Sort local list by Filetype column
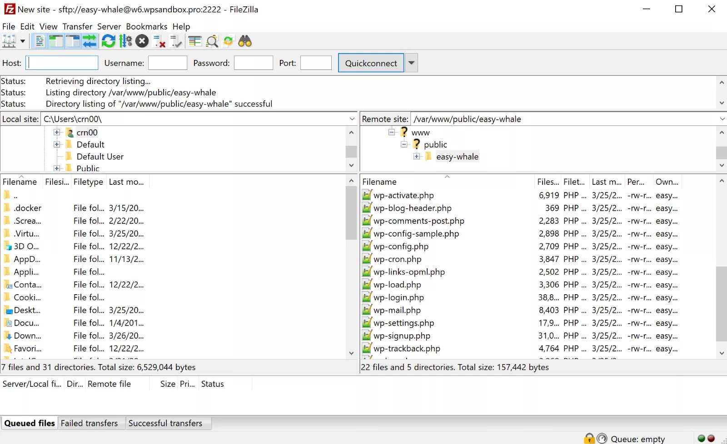Viewport: 727px width, 444px height. coord(88,182)
